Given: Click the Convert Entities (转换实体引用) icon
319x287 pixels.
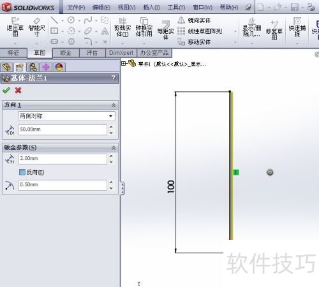Looking at the screenshot, I should [144, 27].
